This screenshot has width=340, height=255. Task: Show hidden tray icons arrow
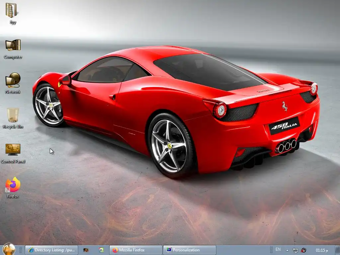287,250
